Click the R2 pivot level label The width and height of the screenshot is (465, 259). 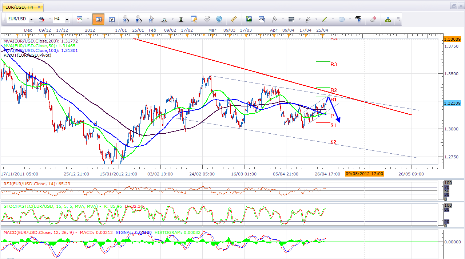(334, 90)
